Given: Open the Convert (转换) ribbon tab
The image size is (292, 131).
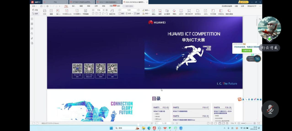Looking at the screenshot, I should [104, 6].
